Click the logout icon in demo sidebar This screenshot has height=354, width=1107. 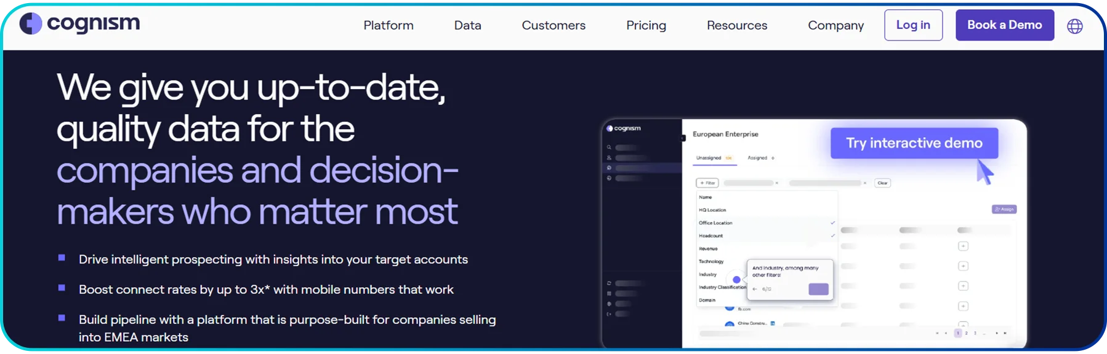609,314
